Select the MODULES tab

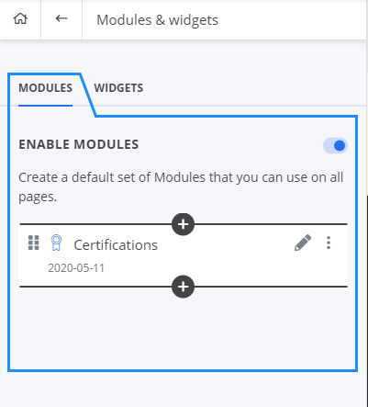[45, 88]
